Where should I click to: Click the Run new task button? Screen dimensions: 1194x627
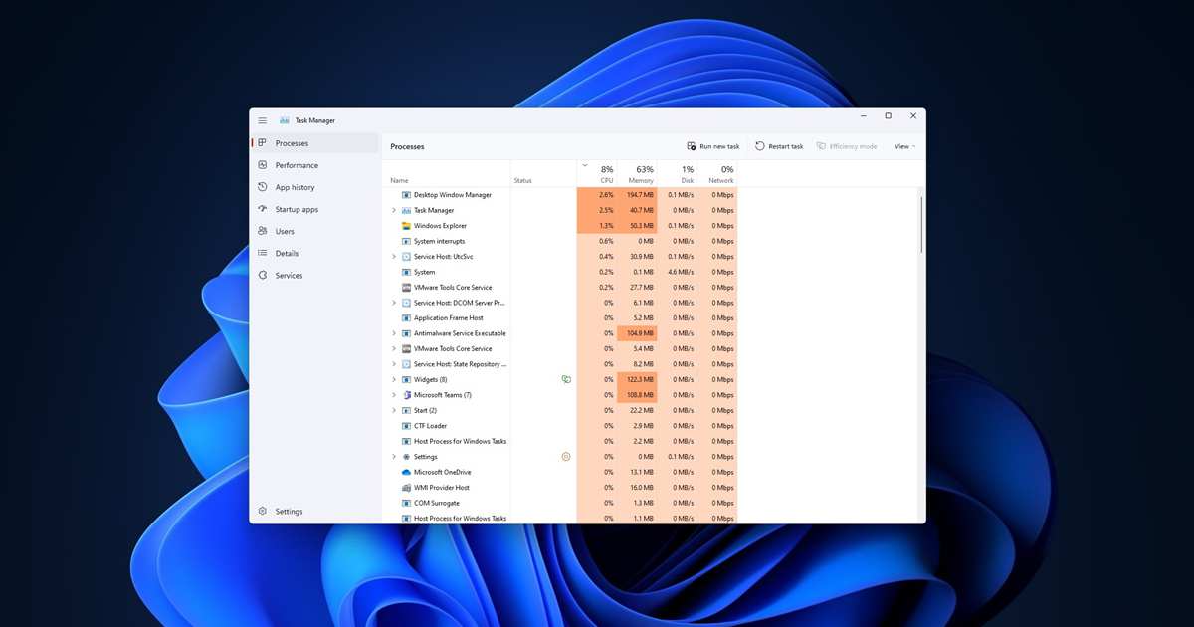pyautogui.click(x=713, y=146)
